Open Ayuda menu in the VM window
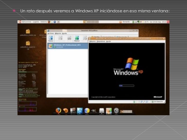 108,42
